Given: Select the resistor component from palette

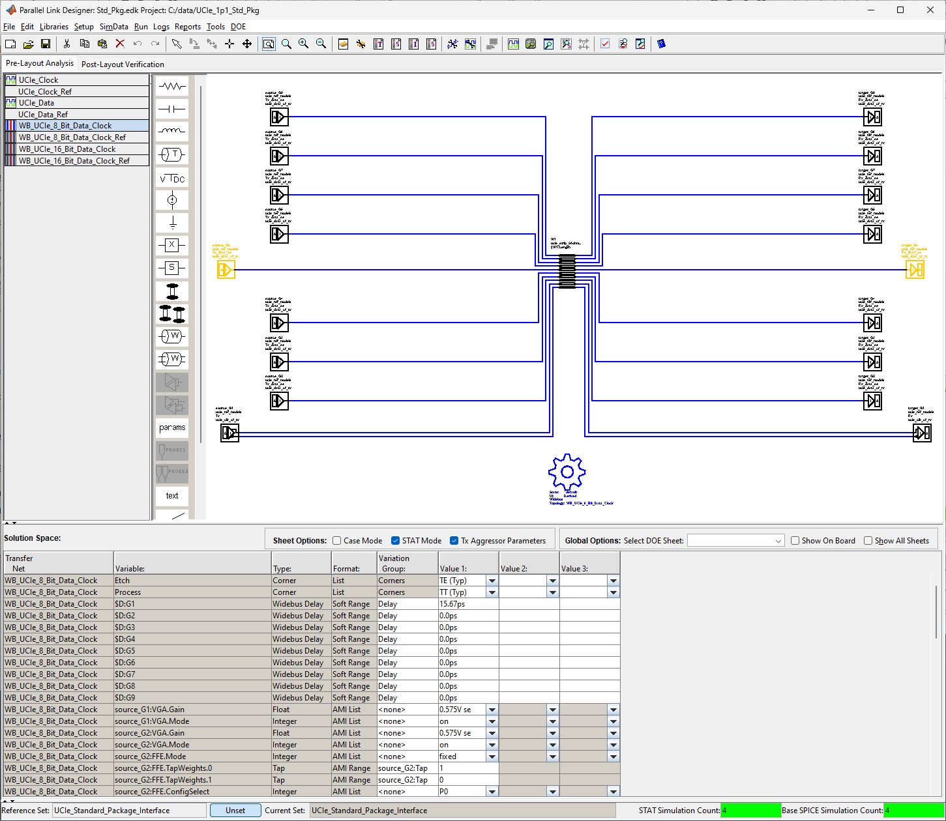Looking at the screenshot, I should [x=172, y=87].
